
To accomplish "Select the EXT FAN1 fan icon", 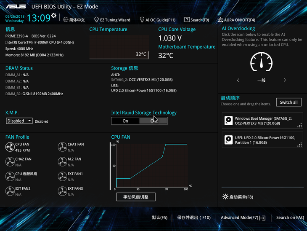I will click(63, 177).
